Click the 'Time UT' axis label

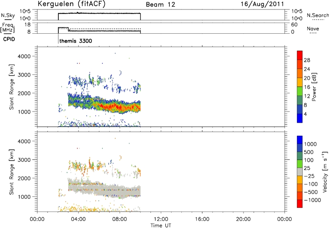click(161, 226)
